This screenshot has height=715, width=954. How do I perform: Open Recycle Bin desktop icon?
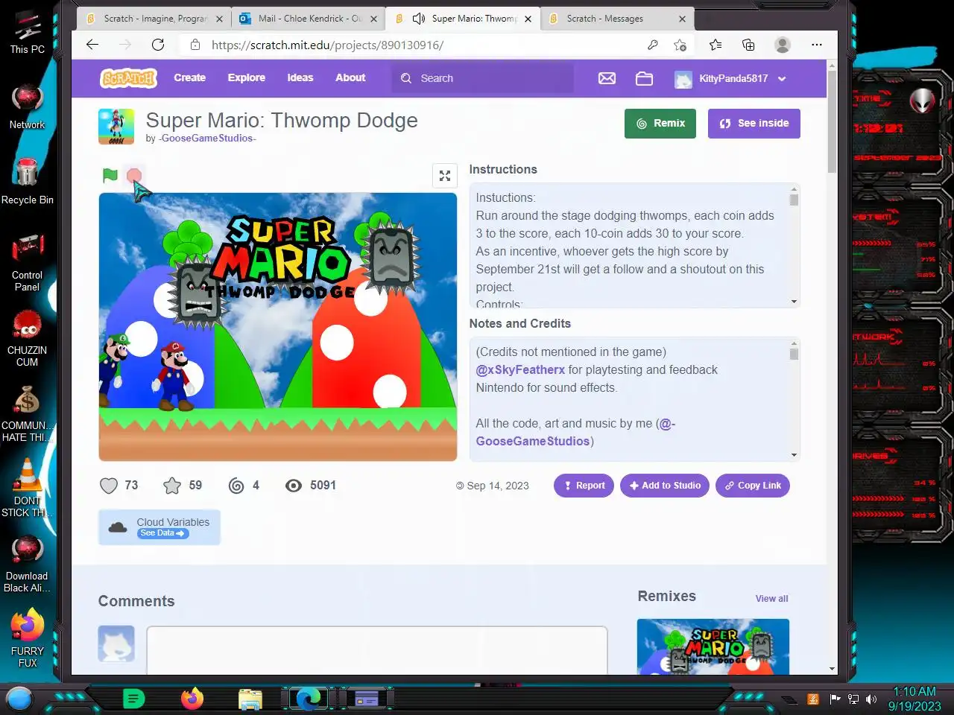[x=28, y=182]
